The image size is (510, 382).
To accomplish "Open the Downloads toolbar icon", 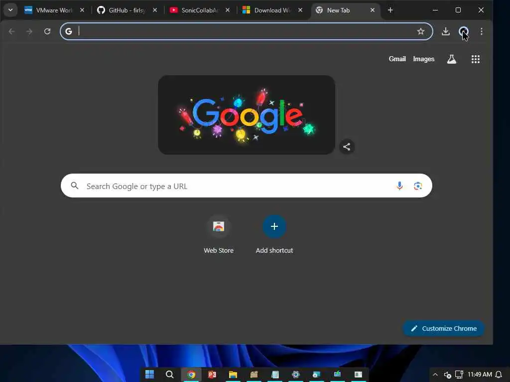I will [446, 31].
